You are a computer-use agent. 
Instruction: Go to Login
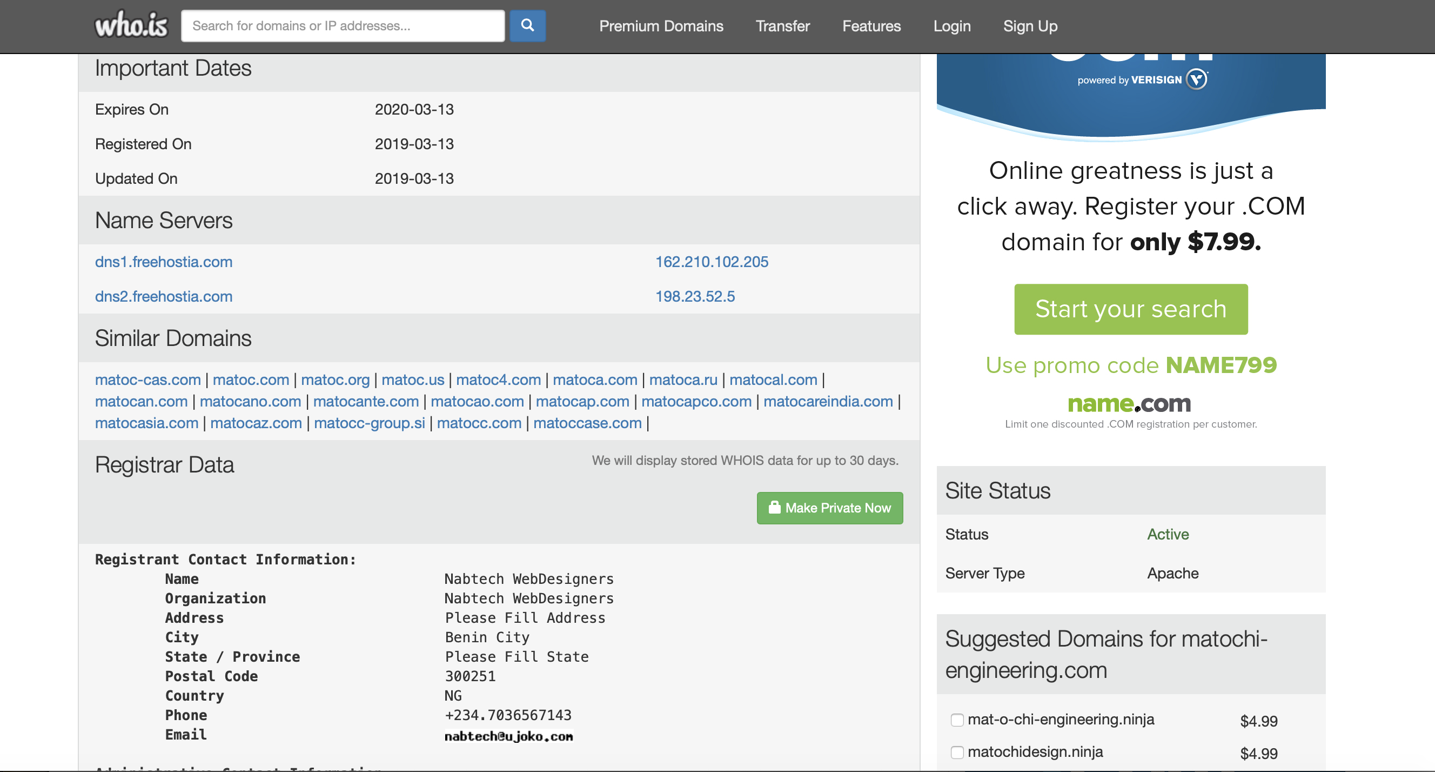coord(951,26)
